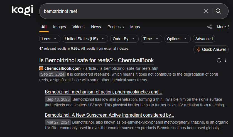This screenshot has height=137, width=233.
Task: Select the All tab
Action: coord(44,27)
